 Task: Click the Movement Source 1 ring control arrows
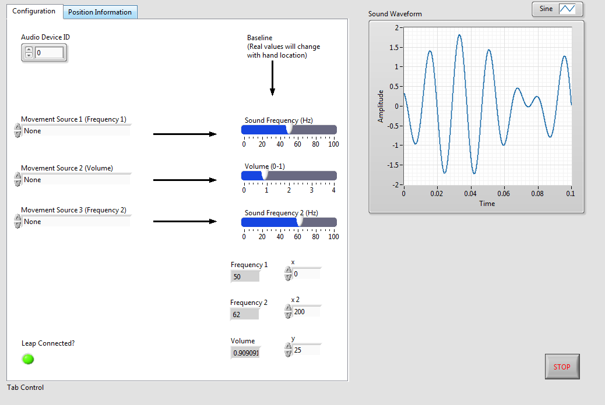(x=18, y=130)
